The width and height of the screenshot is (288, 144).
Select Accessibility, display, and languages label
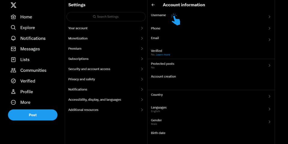pos(94,100)
